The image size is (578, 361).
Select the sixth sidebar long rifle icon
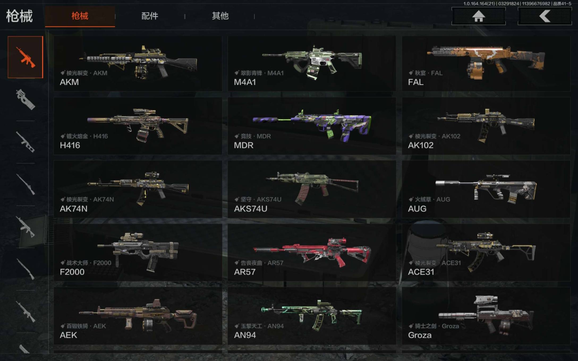(25, 269)
